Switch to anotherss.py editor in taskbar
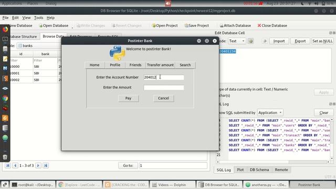 click(x=266, y=185)
